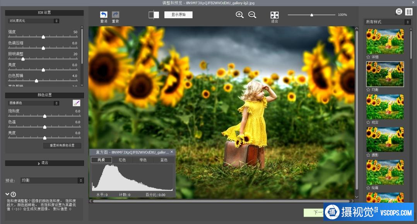Open the 图像颜色 color target dropdown
The image size is (417, 224).
(x=34, y=103)
